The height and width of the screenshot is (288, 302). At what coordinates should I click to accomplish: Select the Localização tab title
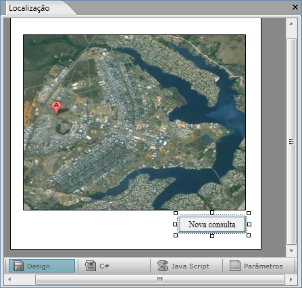click(29, 8)
